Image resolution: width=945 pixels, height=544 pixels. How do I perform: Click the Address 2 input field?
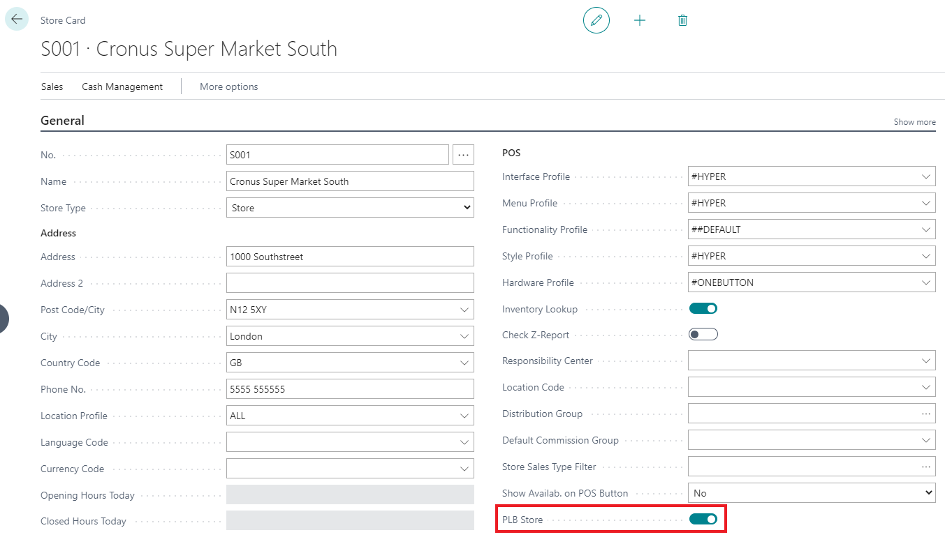[350, 283]
